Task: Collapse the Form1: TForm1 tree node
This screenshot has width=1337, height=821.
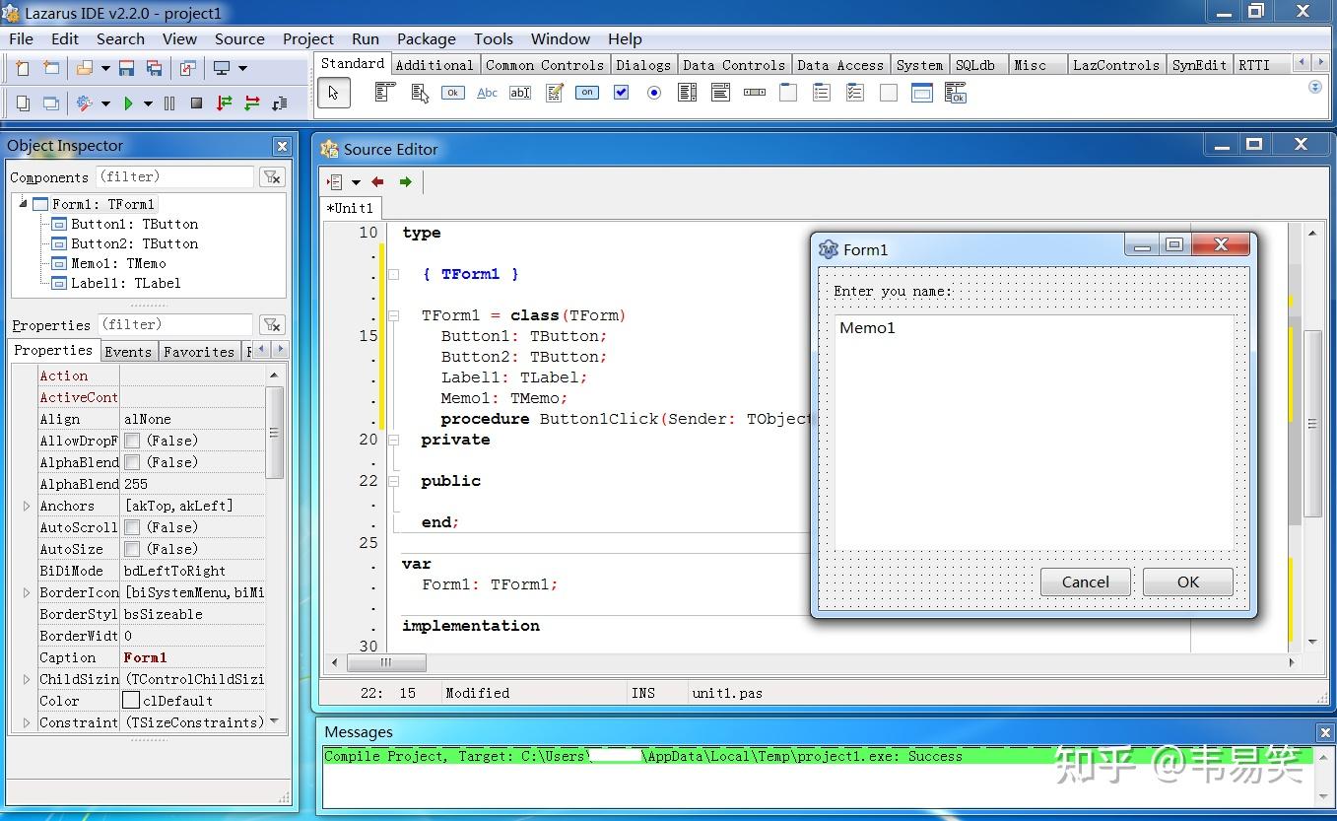Action: point(23,204)
